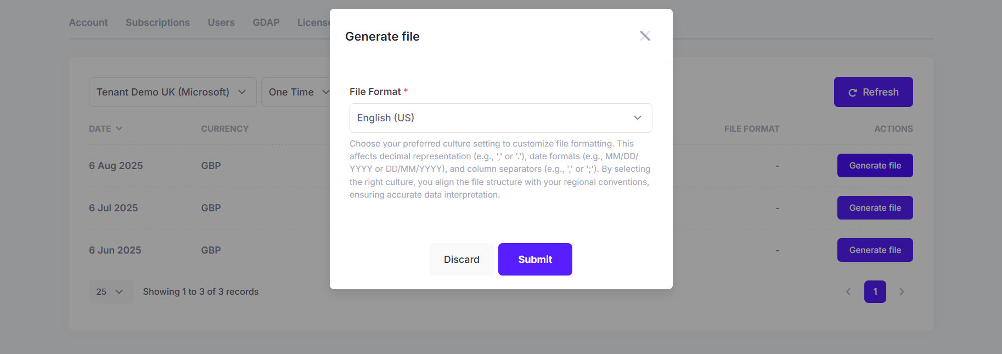This screenshot has height=354, width=1002.
Task: Go to previous page using left chevron
Action: [848, 292]
